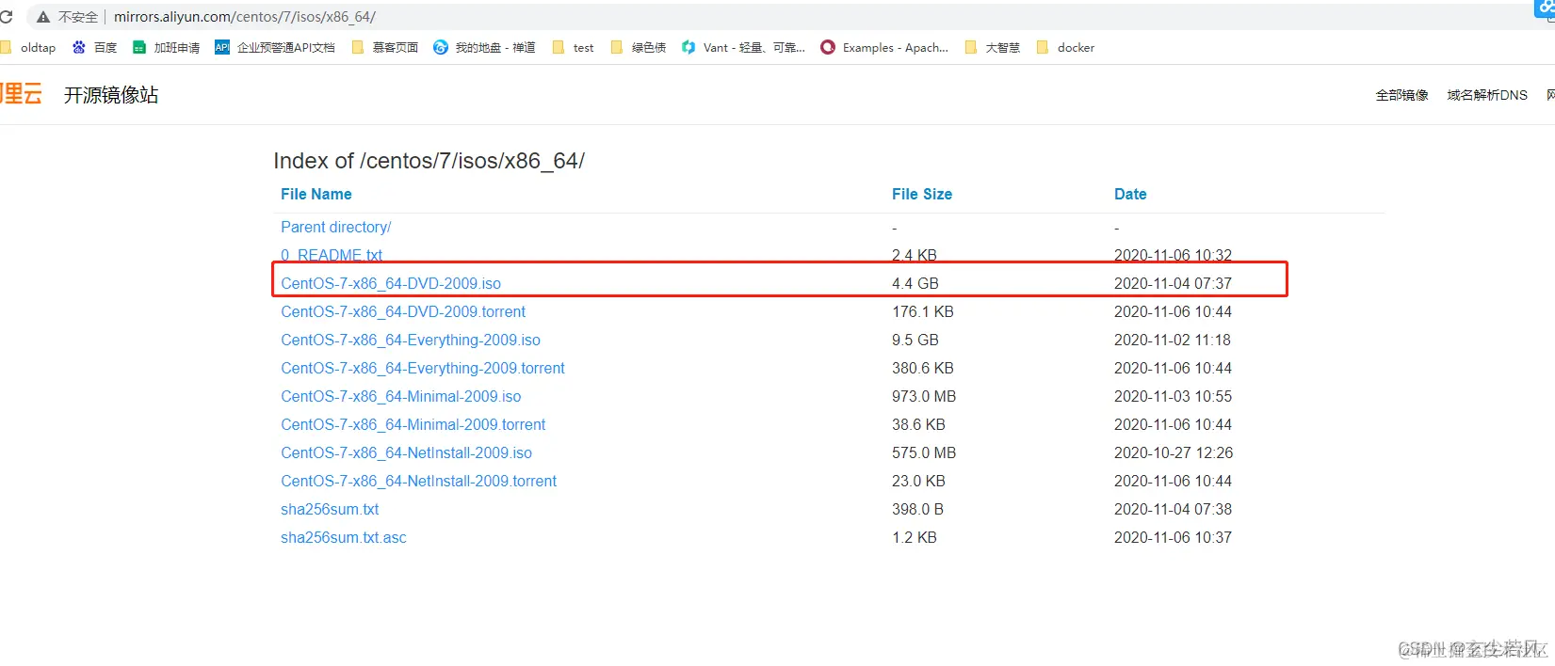Click the 阿里云 logo

[21, 94]
